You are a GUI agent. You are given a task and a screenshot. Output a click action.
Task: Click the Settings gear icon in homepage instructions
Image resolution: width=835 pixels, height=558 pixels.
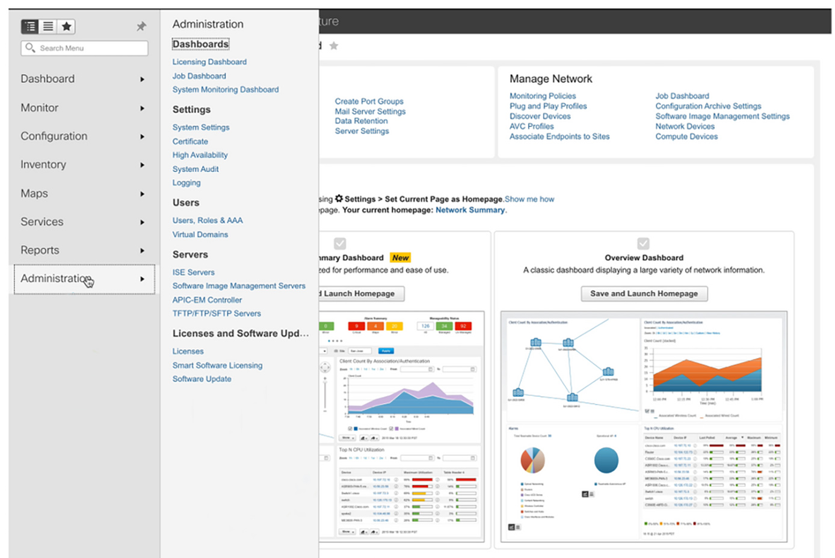(339, 199)
